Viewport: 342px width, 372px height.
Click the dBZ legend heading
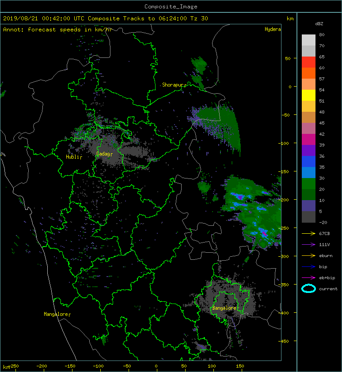(319, 24)
